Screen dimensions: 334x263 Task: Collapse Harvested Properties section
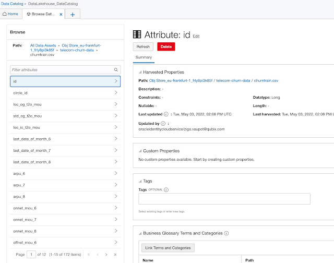coord(140,72)
